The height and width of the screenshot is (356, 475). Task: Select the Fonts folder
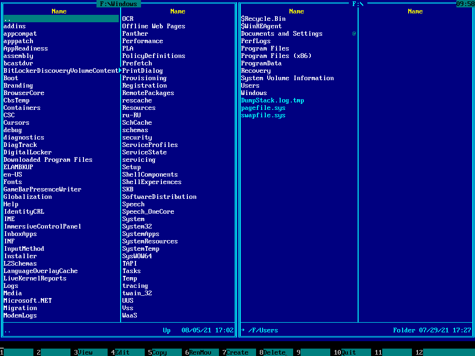pyautogui.click(x=13, y=182)
